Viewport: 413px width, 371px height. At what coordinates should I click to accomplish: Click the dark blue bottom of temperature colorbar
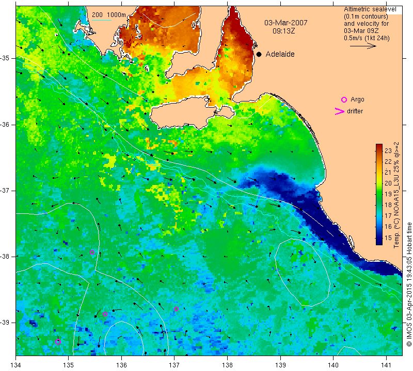click(x=379, y=242)
